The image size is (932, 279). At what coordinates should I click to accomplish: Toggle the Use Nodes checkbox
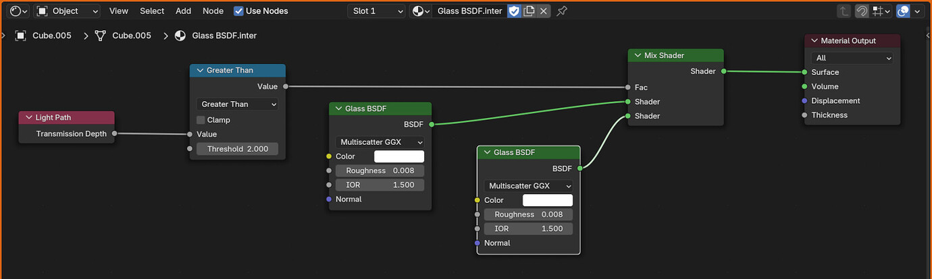coord(238,11)
